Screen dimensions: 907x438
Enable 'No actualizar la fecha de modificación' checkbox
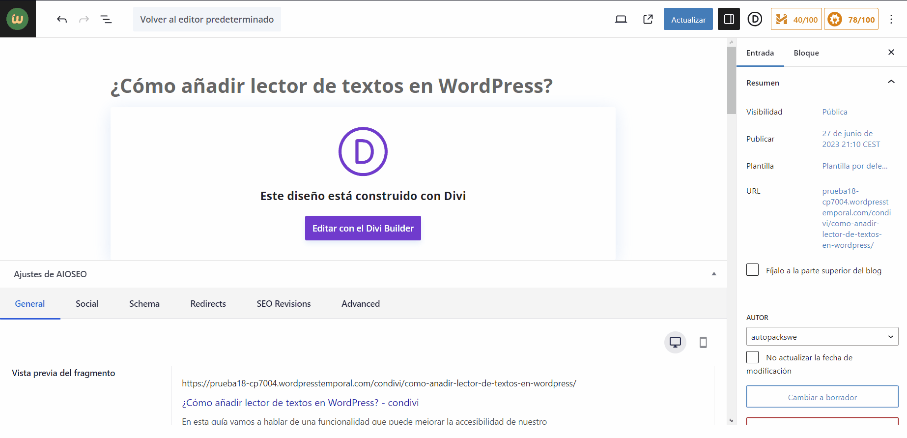tap(752, 357)
